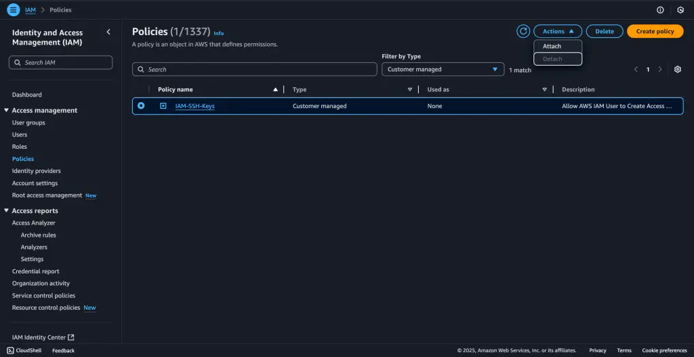
Task: Open the AWS services hamburger menu
Action: pyautogui.click(x=14, y=9)
